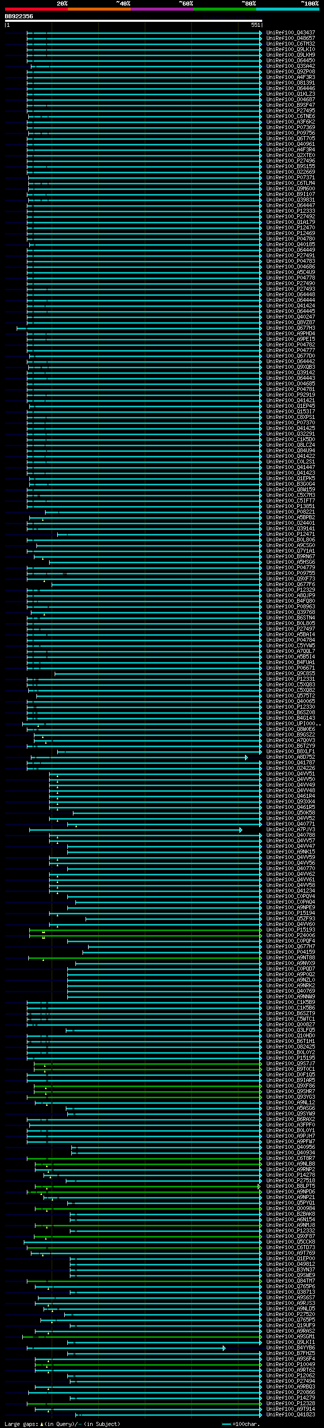Screen dimensions: 324x1428
Task: Select label UniRef100_Q41823
Action: (x=290, y=1414)
